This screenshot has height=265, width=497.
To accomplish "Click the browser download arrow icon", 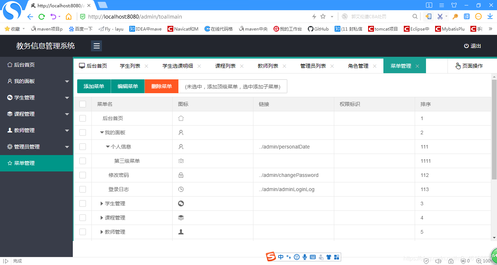I will coord(490,17).
